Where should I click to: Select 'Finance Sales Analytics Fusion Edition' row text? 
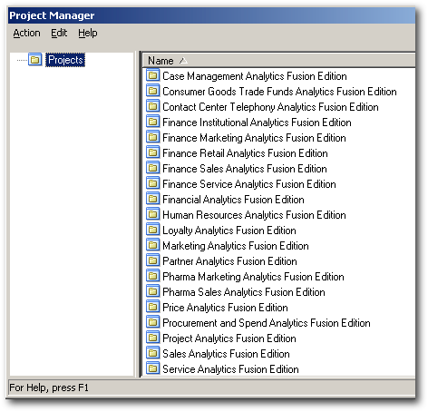(x=245, y=169)
